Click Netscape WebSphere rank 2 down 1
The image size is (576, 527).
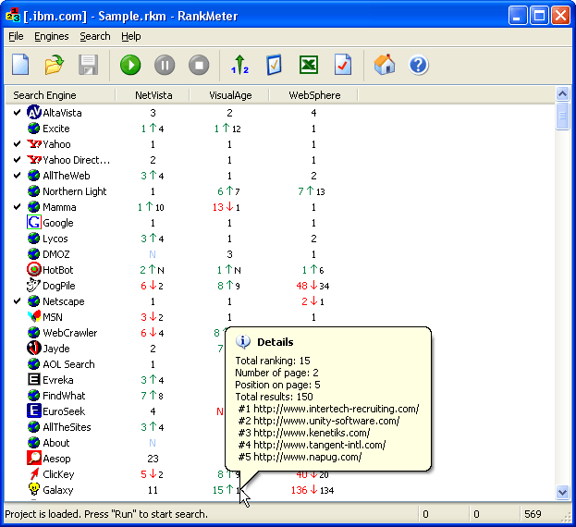(313, 301)
